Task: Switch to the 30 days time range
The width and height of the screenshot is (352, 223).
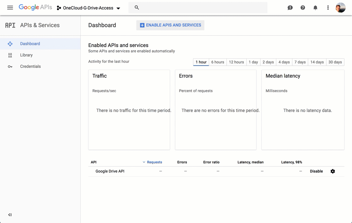Action: tap(335, 62)
